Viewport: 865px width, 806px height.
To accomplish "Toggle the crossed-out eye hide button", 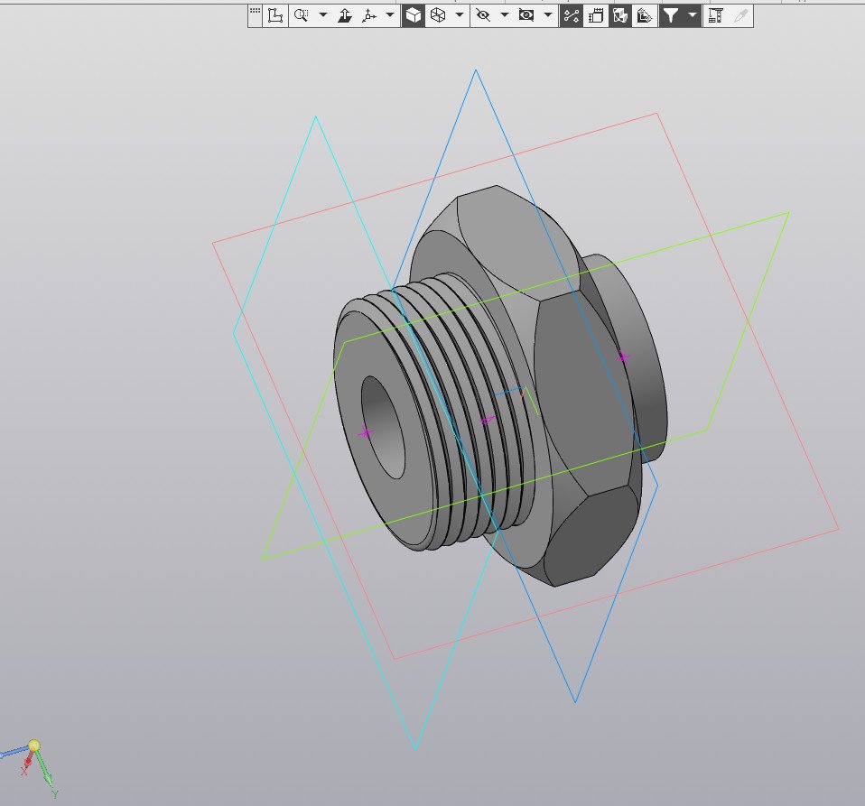I will coord(483,15).
